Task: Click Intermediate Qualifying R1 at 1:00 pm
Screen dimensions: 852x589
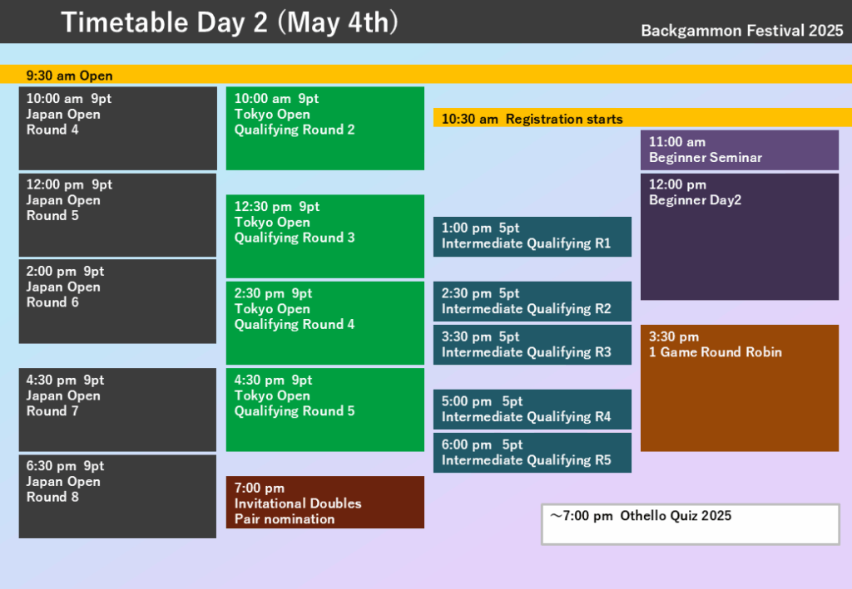Action: click(x=532, y=237)
